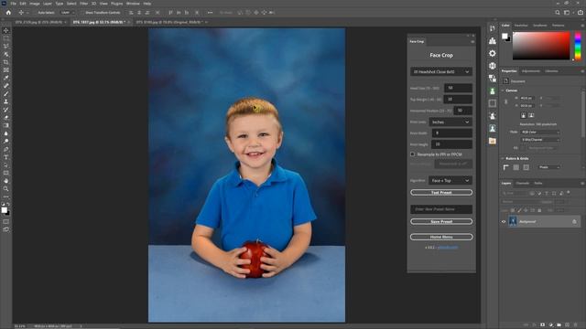Toggle Background layer visibility eye
The height and width of the screenshot is (329, 586).
click(x=504, y=221)
